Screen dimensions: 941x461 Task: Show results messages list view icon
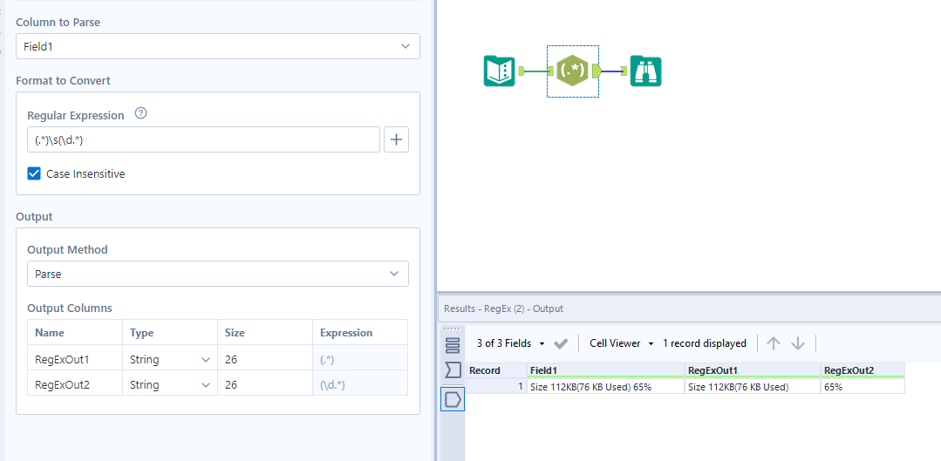pyautogui.click(x=453, y=343)
